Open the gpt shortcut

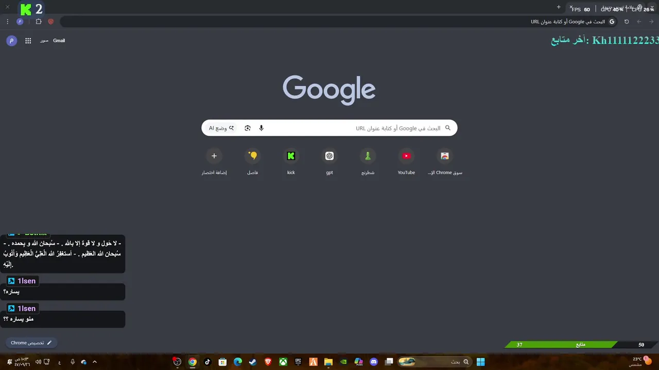pyautogui.click(x=329, y=161)
